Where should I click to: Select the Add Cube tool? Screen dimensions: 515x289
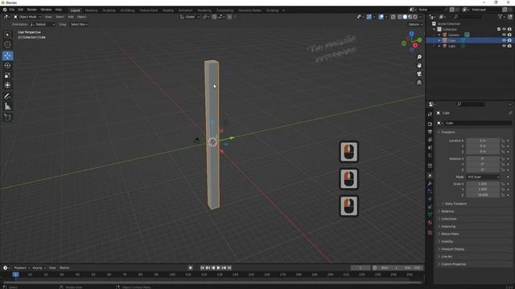pos(7,117)
